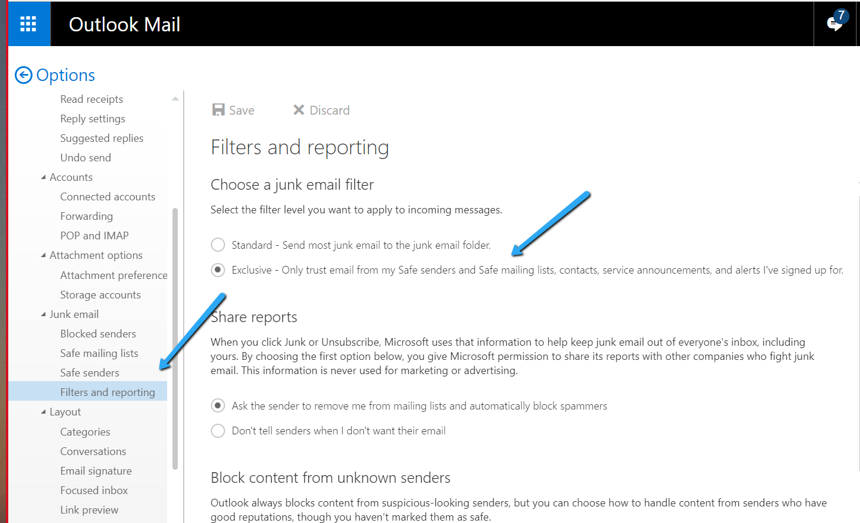This screenshot has height=523, width=860.
Task: Open Forwarding settings
Action: pos(86,216)
